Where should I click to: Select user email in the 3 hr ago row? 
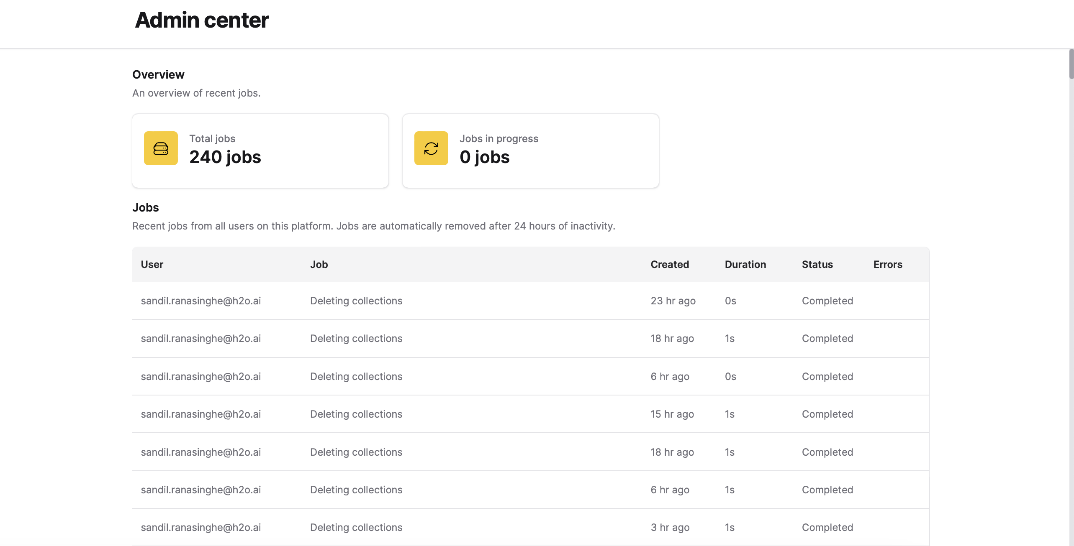coord(201,528)
